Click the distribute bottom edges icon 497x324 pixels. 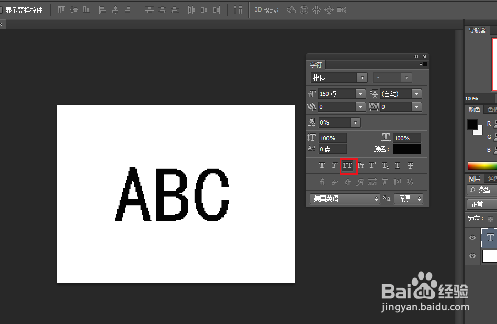(175, 10)
